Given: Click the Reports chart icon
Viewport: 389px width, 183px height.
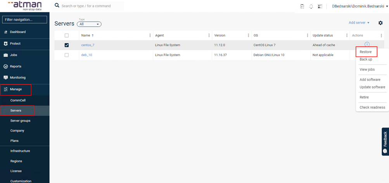Looking at the screenshot, I should [6, 67].
